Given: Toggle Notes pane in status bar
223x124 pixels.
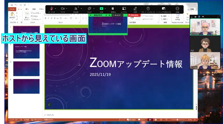Looking at the screenshot, I should [122, 120].
